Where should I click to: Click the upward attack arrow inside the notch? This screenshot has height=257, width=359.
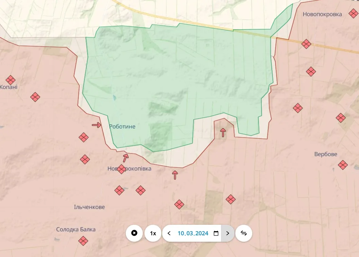(223, 132)
